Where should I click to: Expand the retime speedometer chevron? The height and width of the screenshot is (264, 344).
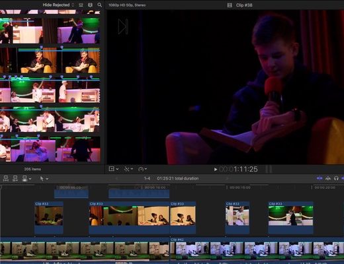pos(146,169)
